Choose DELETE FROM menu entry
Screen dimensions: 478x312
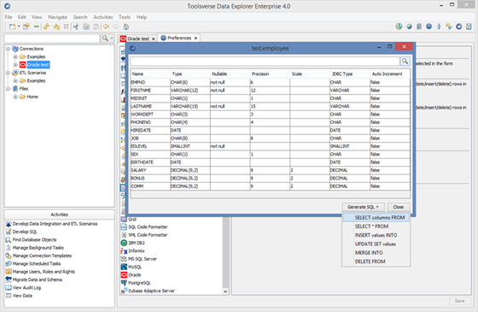pyautogui.click(x=376, y=262)
